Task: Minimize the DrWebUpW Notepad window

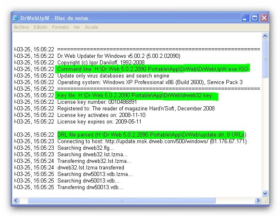Action: (x=245, y=18)
